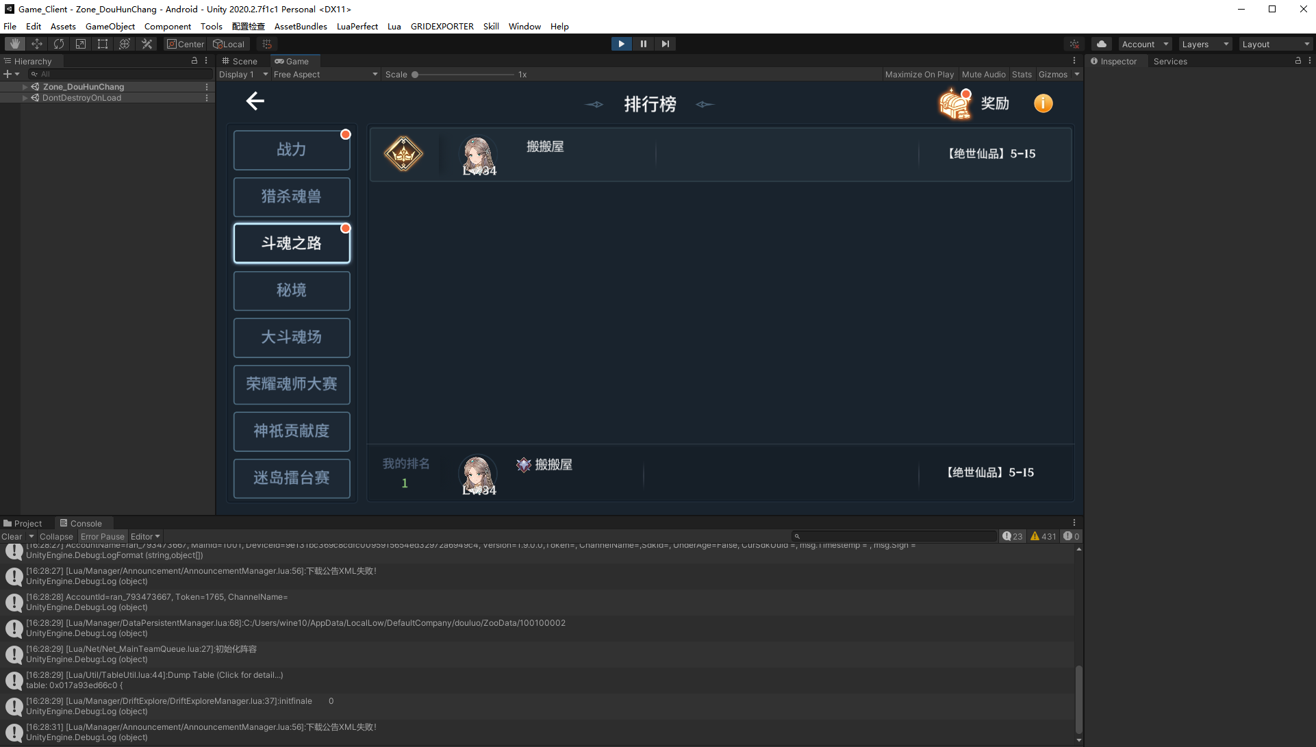
Task: Open the Free Aspect dropdown
Action: coord(325,75)
